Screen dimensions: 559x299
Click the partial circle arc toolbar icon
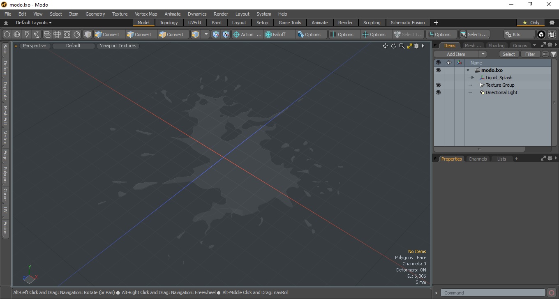click(77, 34)
